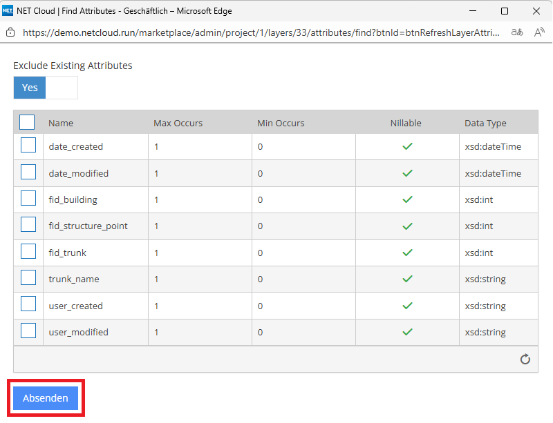
Task: Click the translate icon in address bar
Action: [x=516, y=32]
